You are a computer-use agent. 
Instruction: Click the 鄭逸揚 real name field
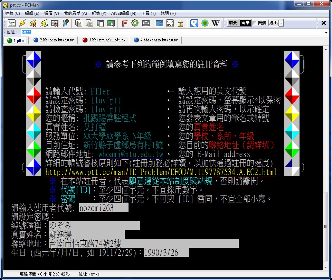click(87, 234)
